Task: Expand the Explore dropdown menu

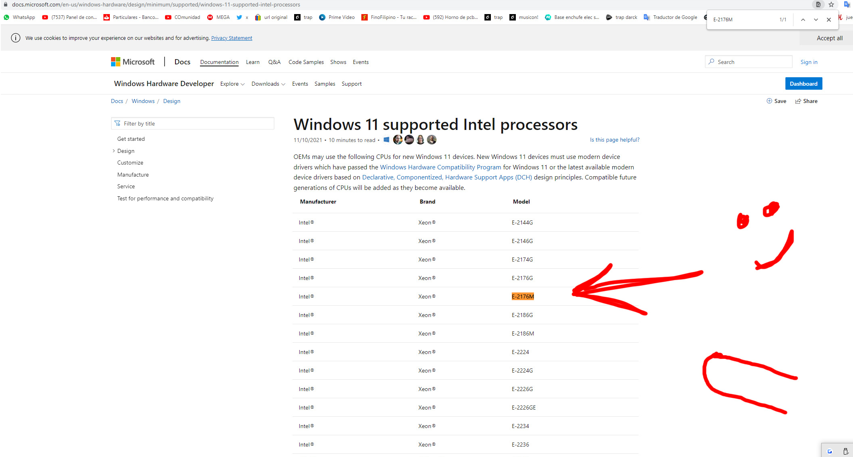Action: [x=232, y=84]
